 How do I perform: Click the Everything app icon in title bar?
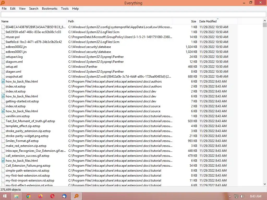tap(3, 3)
